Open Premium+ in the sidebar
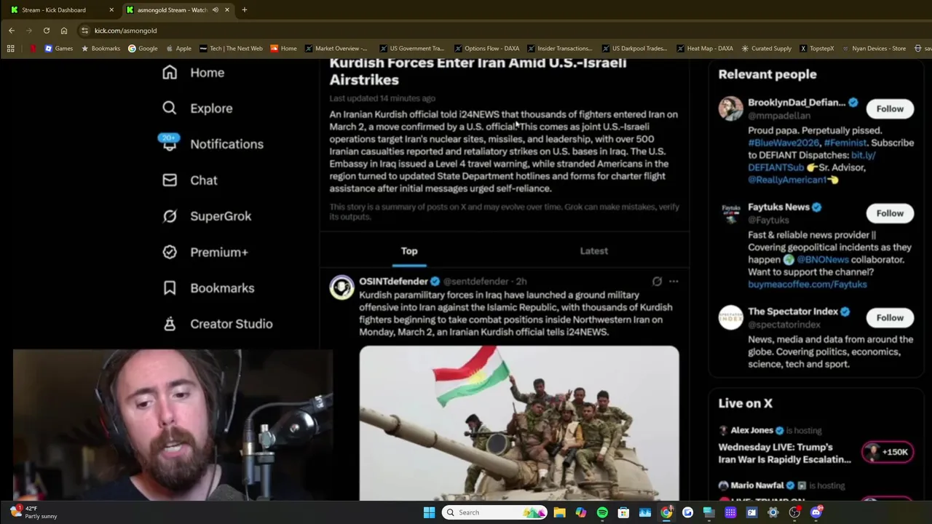Viewport: 932px width, 524px height. (205, 252)
